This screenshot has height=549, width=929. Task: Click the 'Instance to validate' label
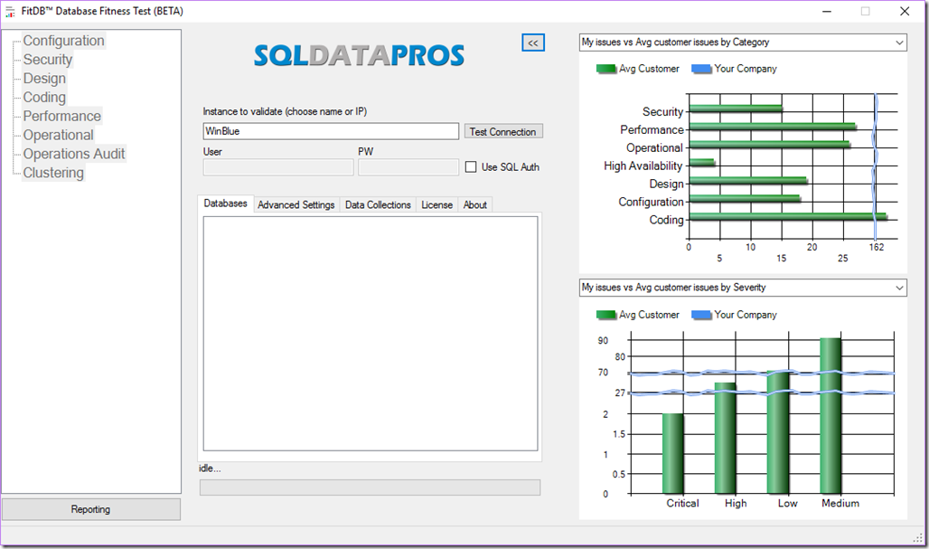285,111
